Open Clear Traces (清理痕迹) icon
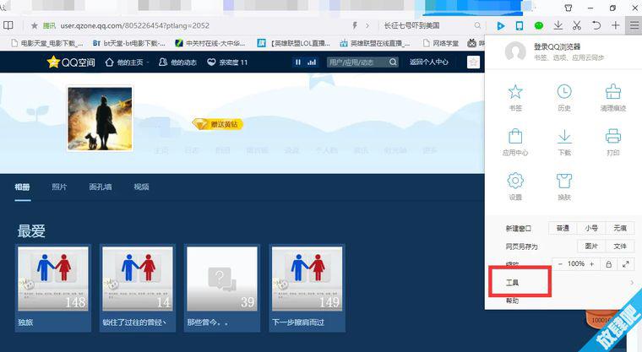 coord(613,92)
